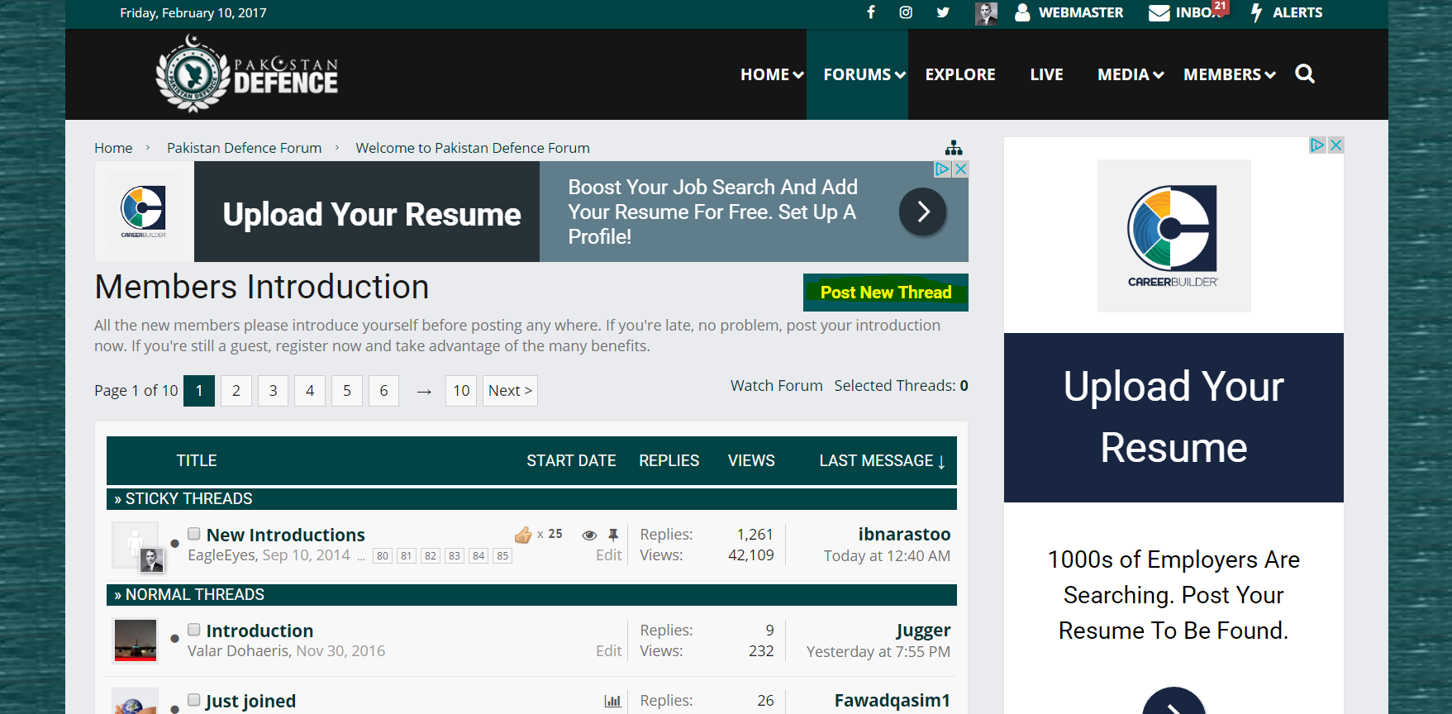Click Edit on Introduction thread

tap(609, 651)
